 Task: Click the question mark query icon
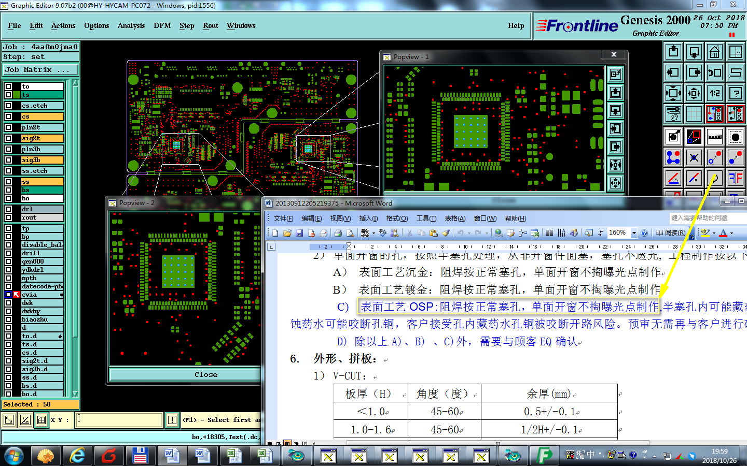pos(736,93)
